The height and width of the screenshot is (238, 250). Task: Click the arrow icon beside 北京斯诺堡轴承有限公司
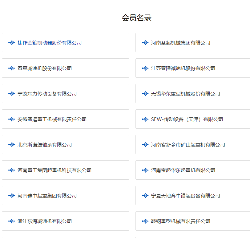12,145
